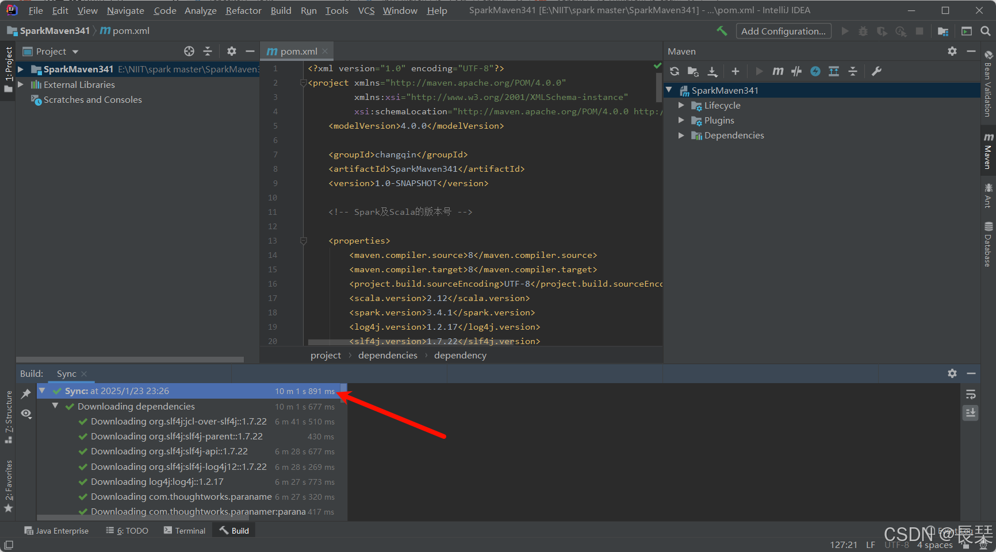Collapse the Downloading dependencies tree item
Screen dimensions: 996x552
click(55, 406)
